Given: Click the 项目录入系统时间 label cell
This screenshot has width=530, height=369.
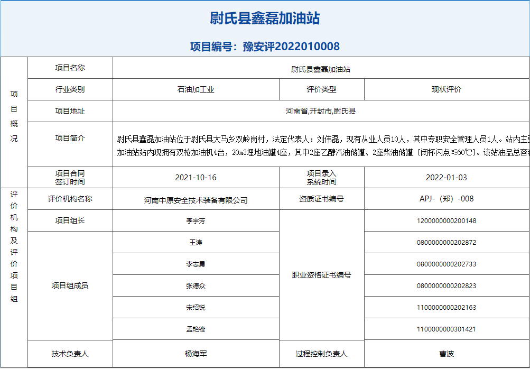Looking at the screenshot, I should (x=321, y=178).
